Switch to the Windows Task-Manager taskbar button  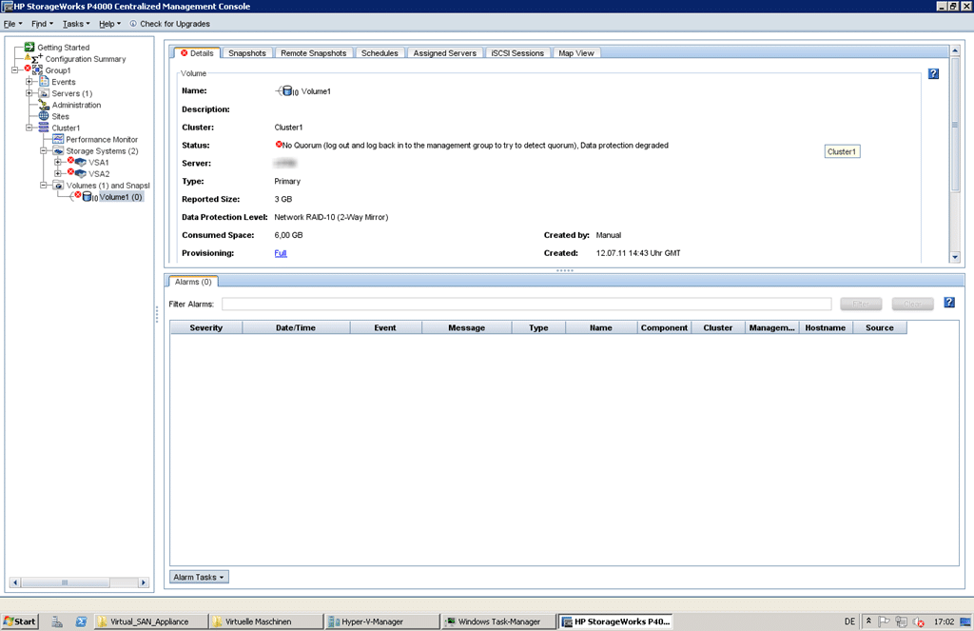[497, 621]
